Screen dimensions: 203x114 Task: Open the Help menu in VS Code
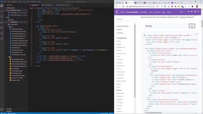click(39, 2)
